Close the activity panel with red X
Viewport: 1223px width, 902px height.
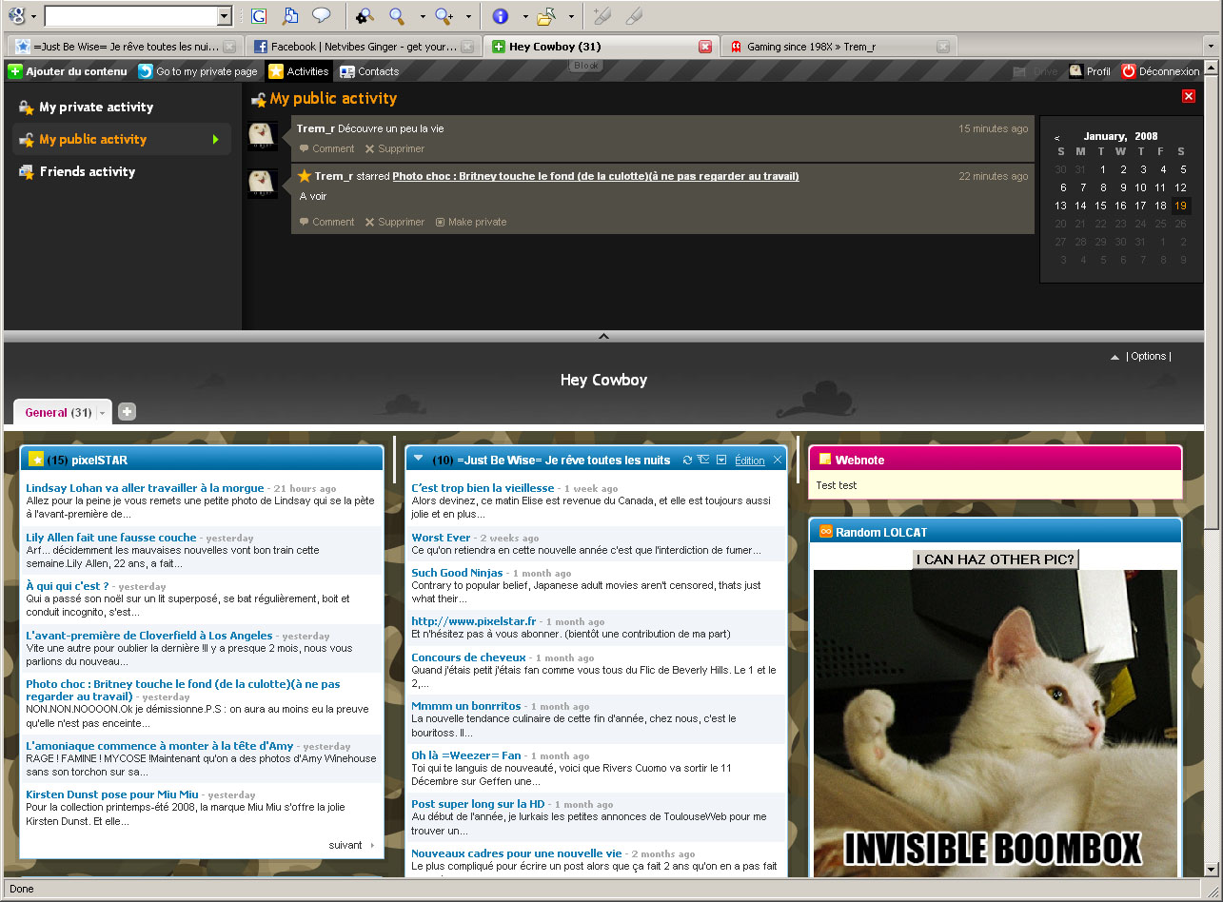(x=1189, y=96)
